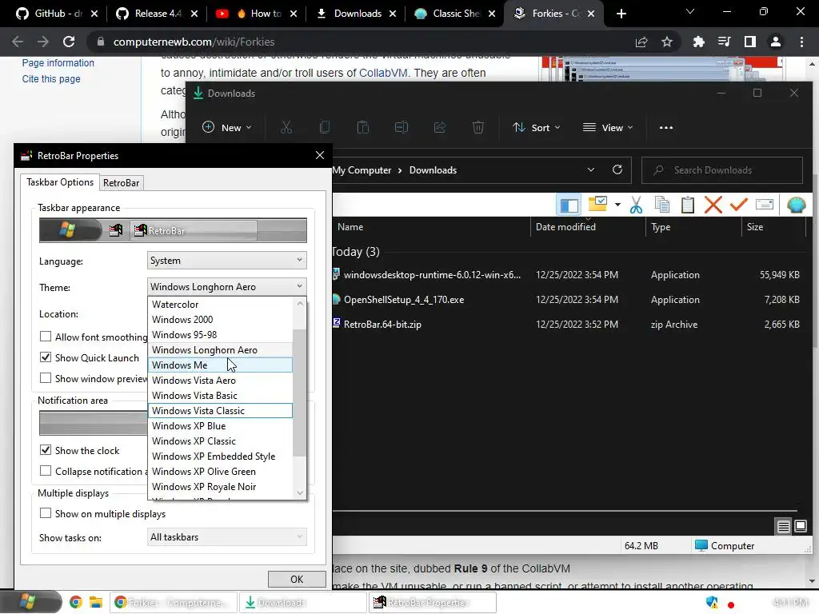819x614 pixels.
Task: Click the Classic Shell settings shell icon
Action: click(x=796, y=205)
